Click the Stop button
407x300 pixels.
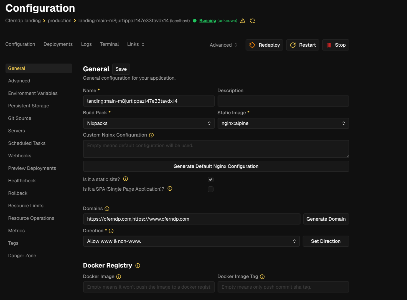coord(335,45)
